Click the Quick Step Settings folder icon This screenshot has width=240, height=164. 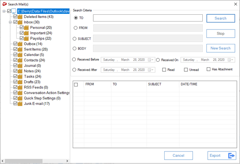coord(20,98)
